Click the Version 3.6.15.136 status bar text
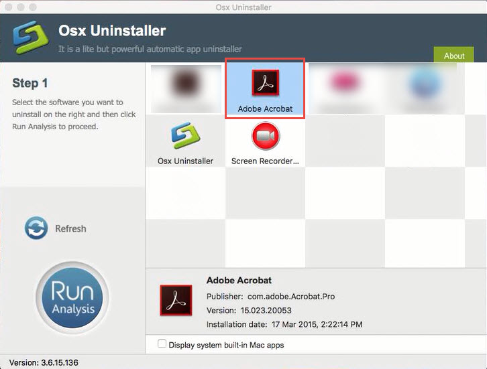 coord(43,362)
